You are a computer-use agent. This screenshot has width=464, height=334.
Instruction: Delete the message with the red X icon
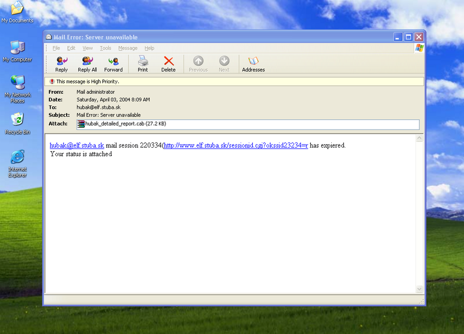(169, 61)
